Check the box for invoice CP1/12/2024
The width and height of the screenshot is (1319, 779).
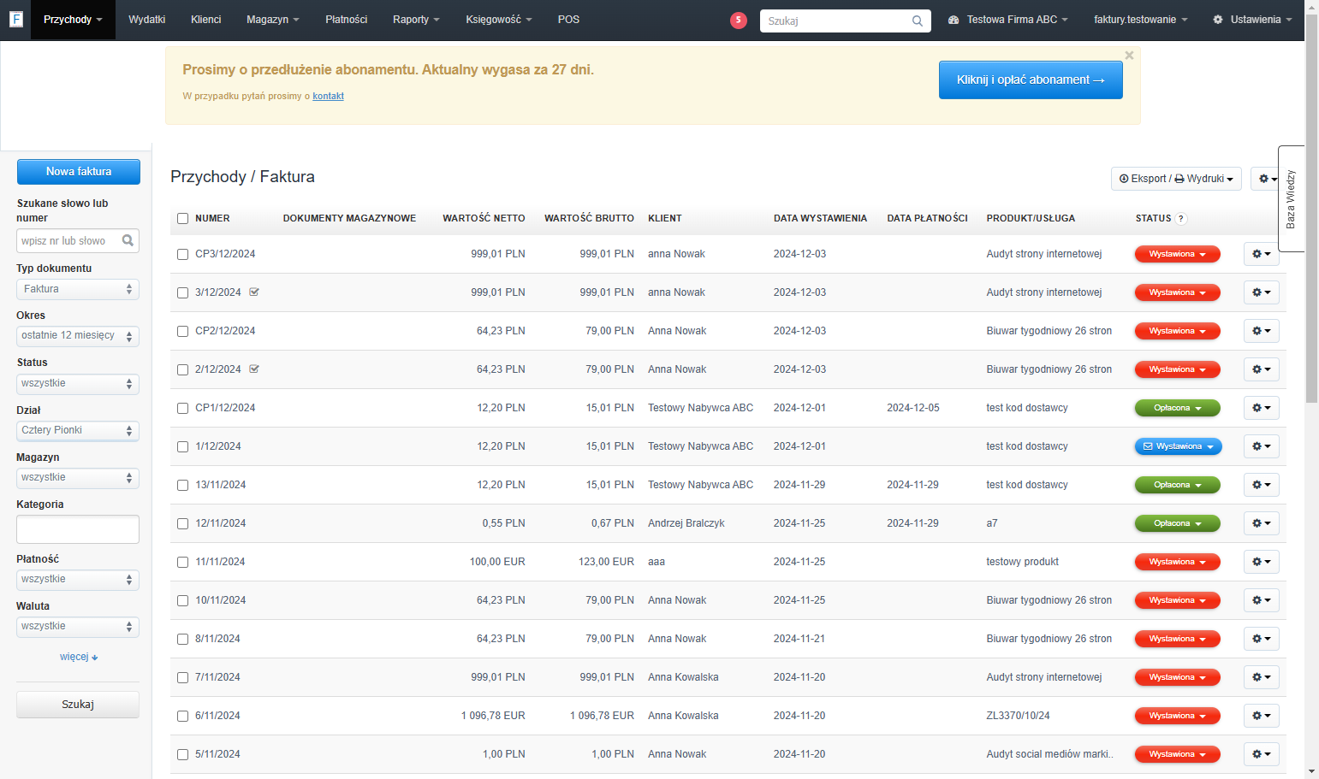182,408
